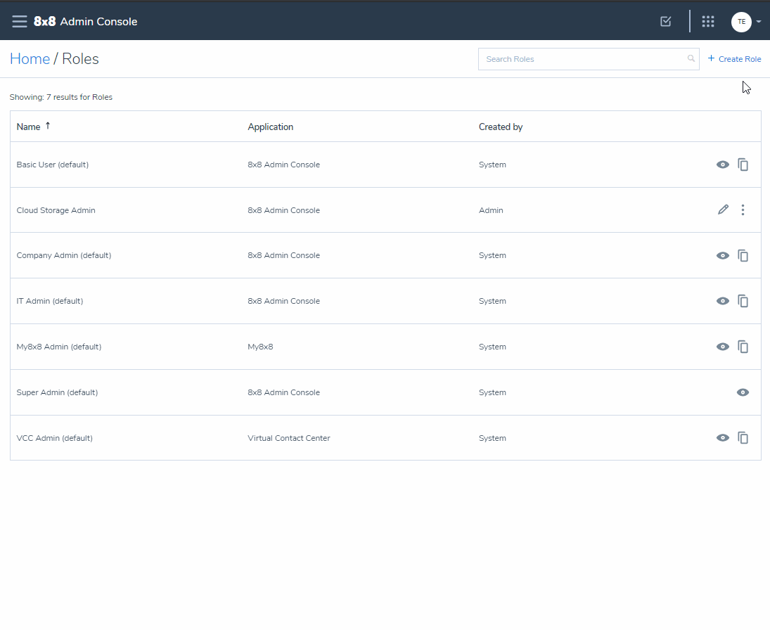This screenshot has height=630, width=770.
Task: View the Basic User (default) role
Action: click(x=722, y=165)
